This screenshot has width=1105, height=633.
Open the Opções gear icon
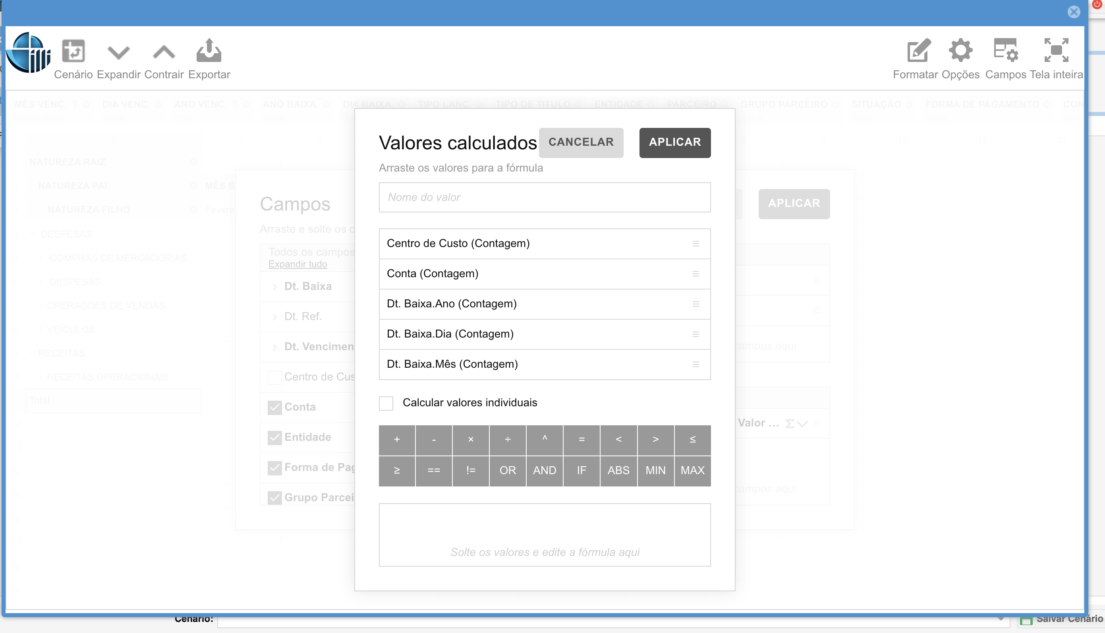(x=960, y=50)
